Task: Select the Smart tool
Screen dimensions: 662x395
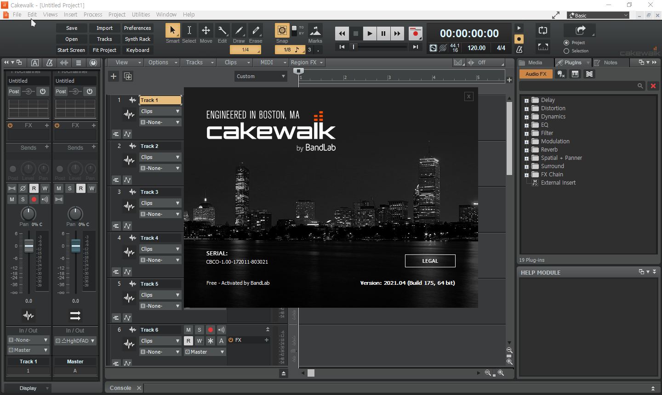Action: click(x=172, y=30)
